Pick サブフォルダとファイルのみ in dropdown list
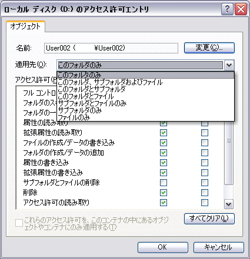The image size is (250, 259). [x=145, y=103]
